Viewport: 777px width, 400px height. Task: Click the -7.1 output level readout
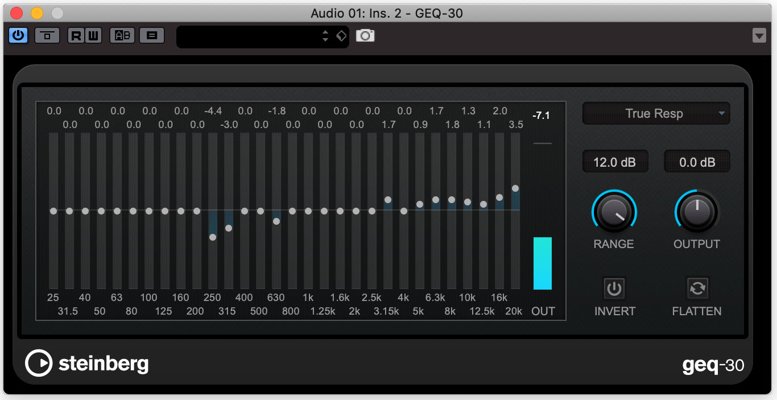pos(541,116)
